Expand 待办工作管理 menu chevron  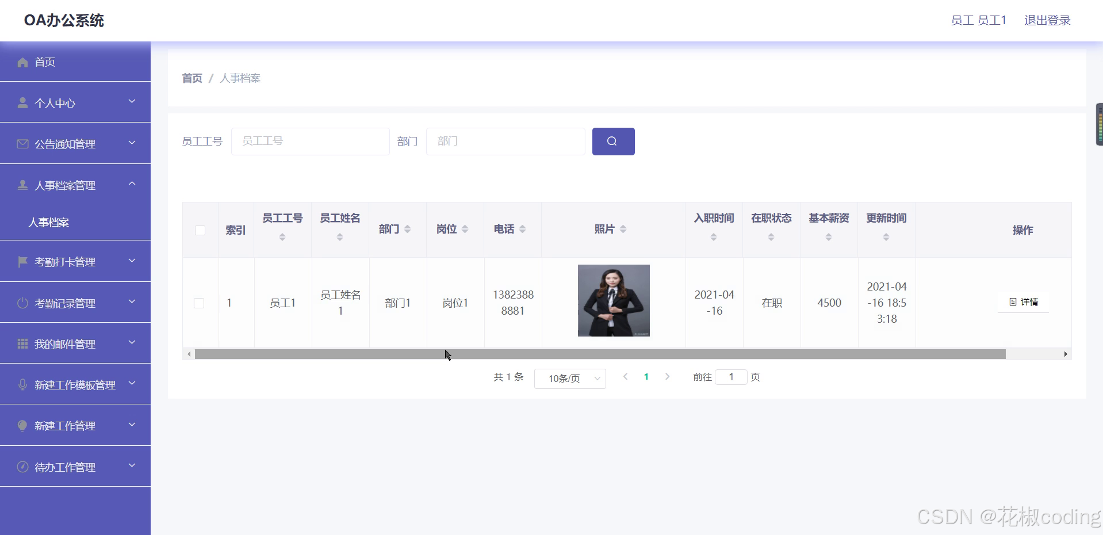(x=132, y=465)
